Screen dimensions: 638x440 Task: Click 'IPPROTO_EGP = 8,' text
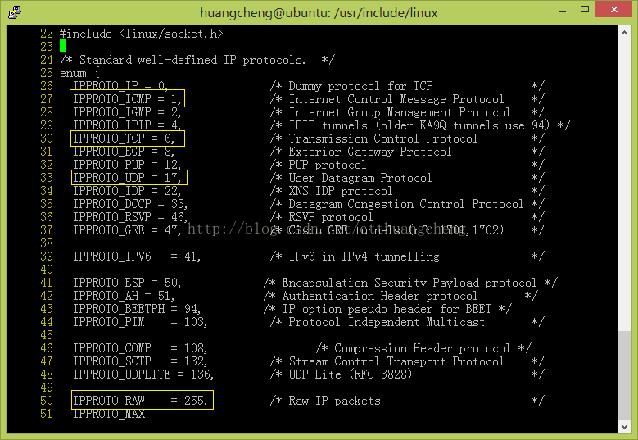pyautogui.click(x=124, y=152)
